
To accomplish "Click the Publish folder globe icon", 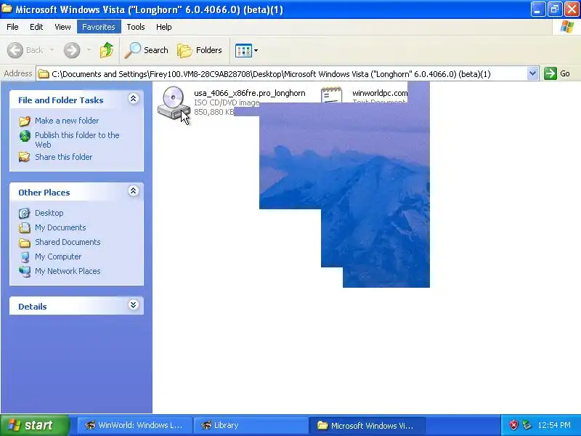I will pyautogui.click(x=25, y=136).
